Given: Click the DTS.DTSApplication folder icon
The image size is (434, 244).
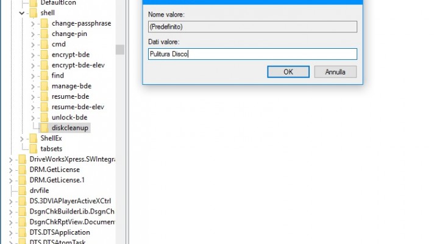Looking at the screenshot, I should [22, 232].
